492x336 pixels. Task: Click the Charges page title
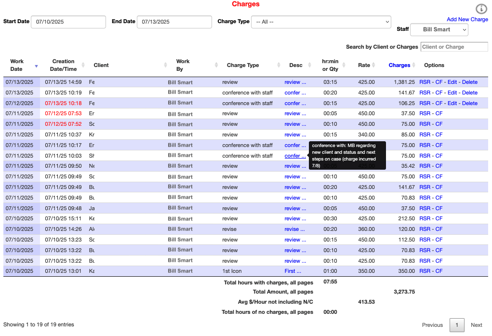pos(246,4)
